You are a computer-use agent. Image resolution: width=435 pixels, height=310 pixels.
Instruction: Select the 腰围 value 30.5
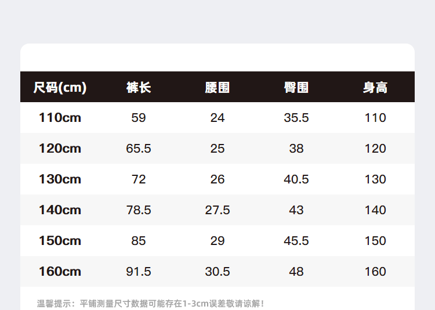pyautogui.click(x=217, y=272)
